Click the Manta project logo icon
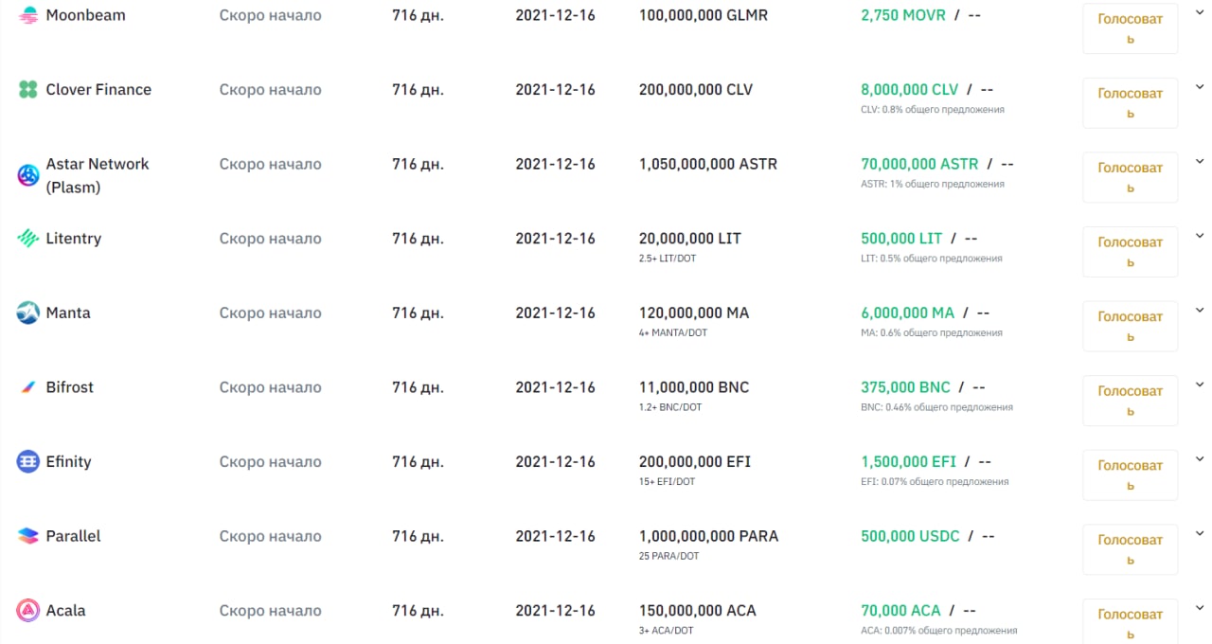The width and height of the screenshot is (1212, 644). 28,313
